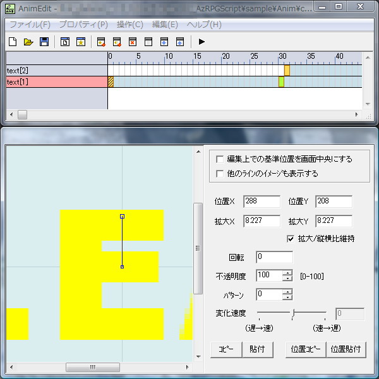Image resolution: width=379 pixels, height=379 pixels.
Task: Click the timeline horizontal scrollbar thumb
Action: [22, 114]
